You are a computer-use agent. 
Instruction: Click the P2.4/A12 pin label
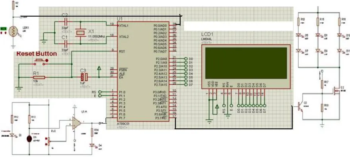tap(161, 74)
